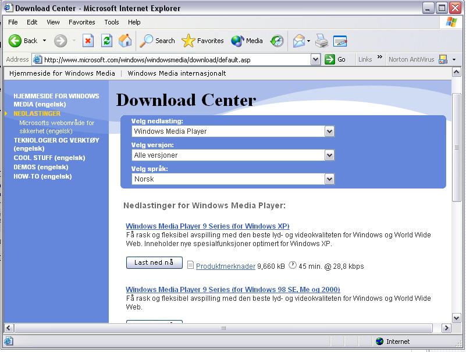Click the vertical scrollbar thumb
The height and width of the screenshot is (352, 466).
[x=457, y=147]
